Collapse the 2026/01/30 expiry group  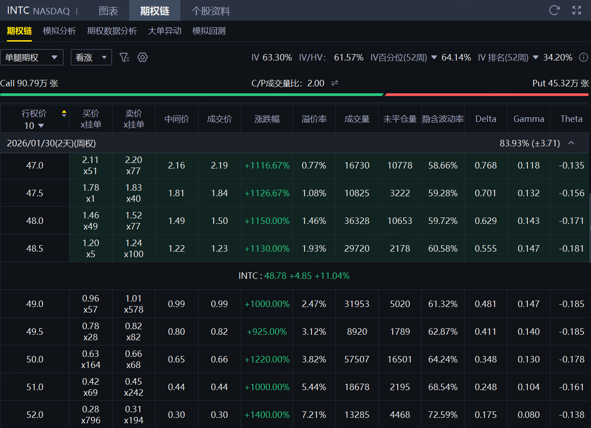tap(571, 143)
